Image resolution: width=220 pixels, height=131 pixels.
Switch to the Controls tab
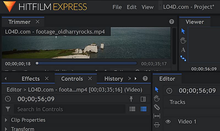click(x=72, y=79)
